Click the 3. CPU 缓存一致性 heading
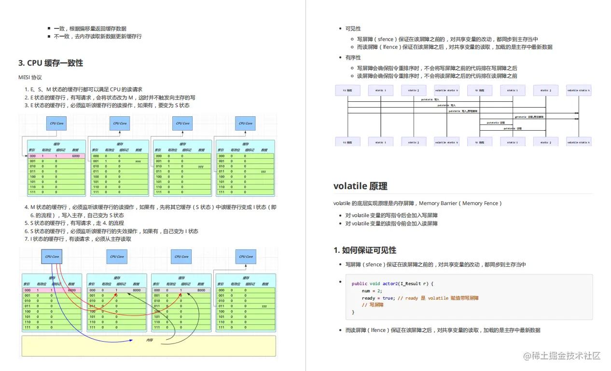Screen dimensions: 611x371 51,63
